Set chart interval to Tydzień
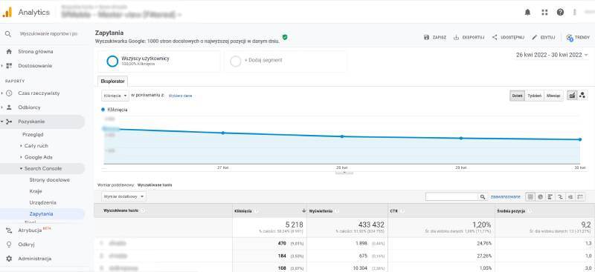 pyautogui.click(x=534, y=96)
